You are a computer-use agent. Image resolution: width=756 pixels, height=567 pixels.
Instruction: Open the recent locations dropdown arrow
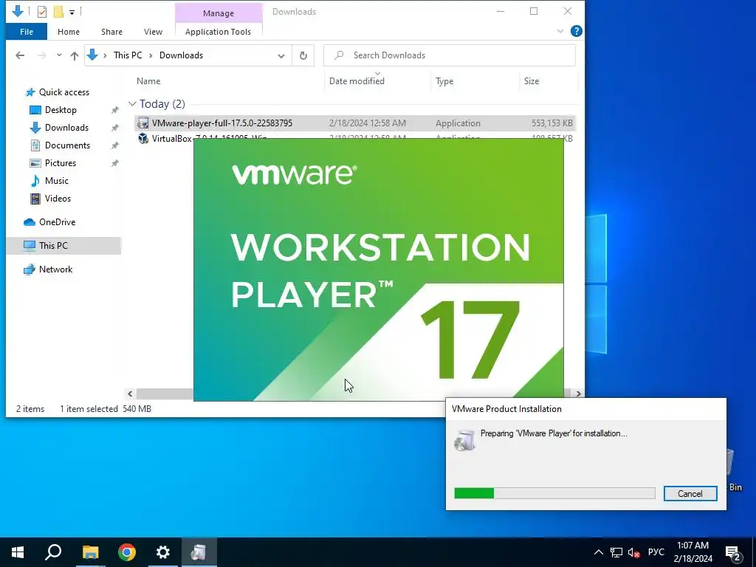click(x=59, y=55)
